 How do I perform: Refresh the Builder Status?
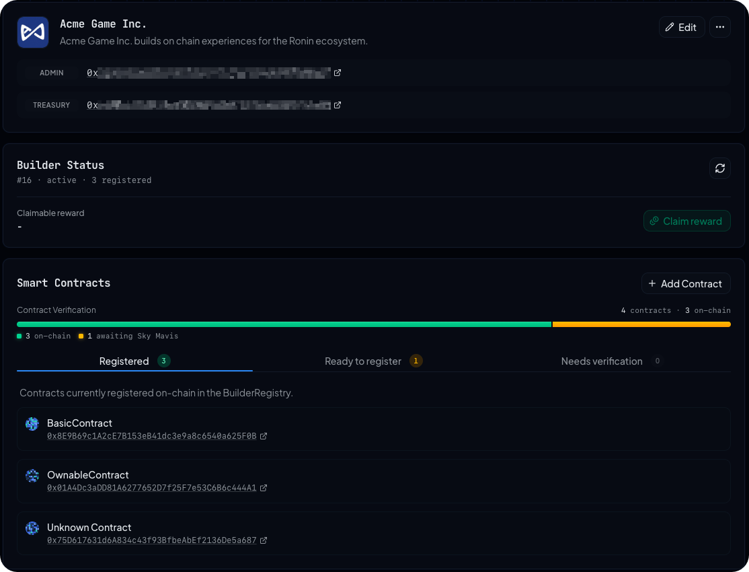720,168
